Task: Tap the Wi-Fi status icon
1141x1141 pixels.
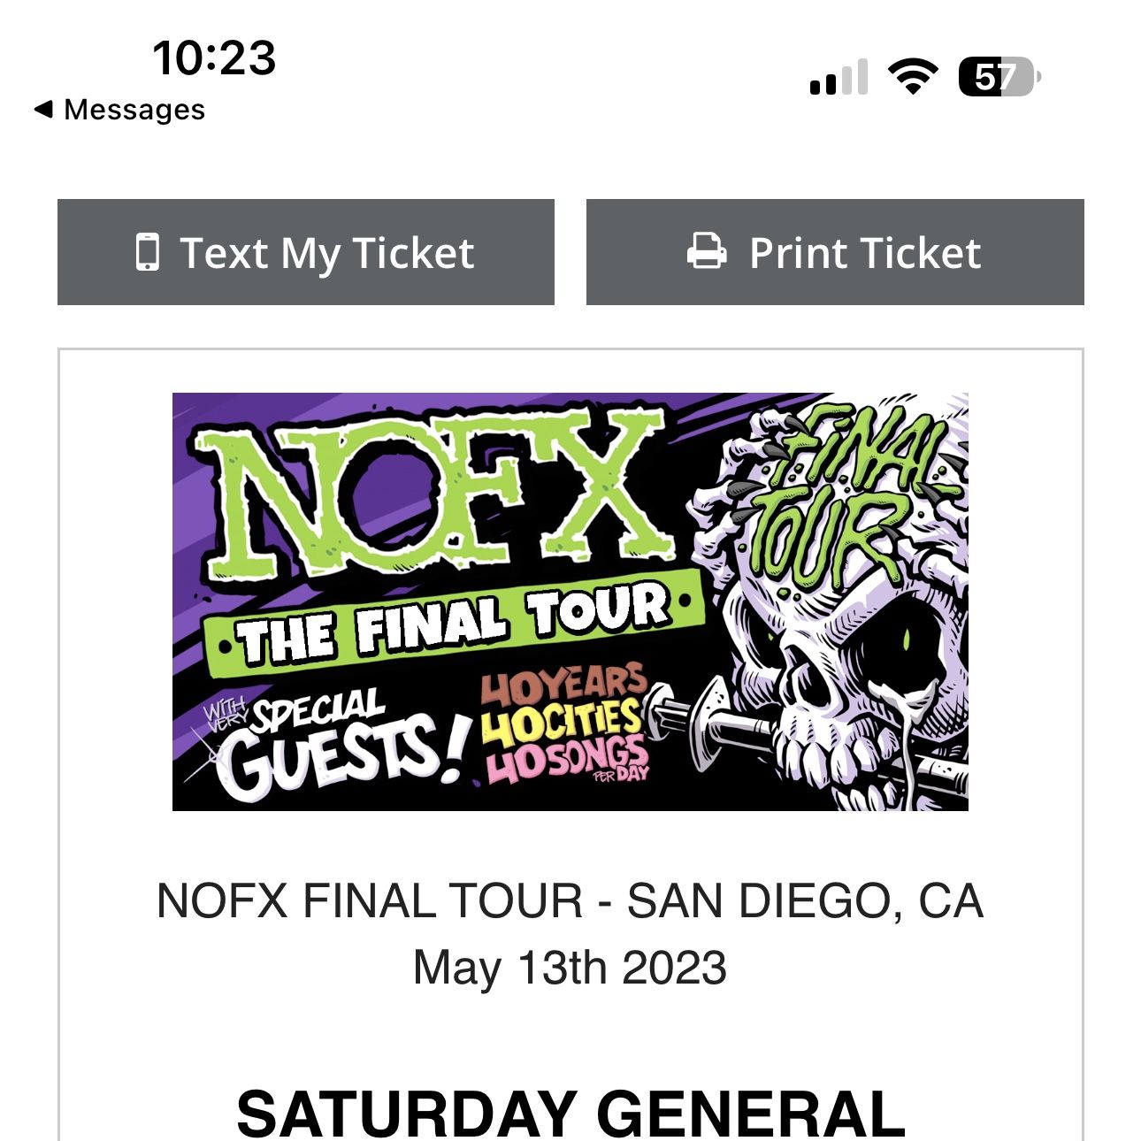Action: [x=914, y=77]
